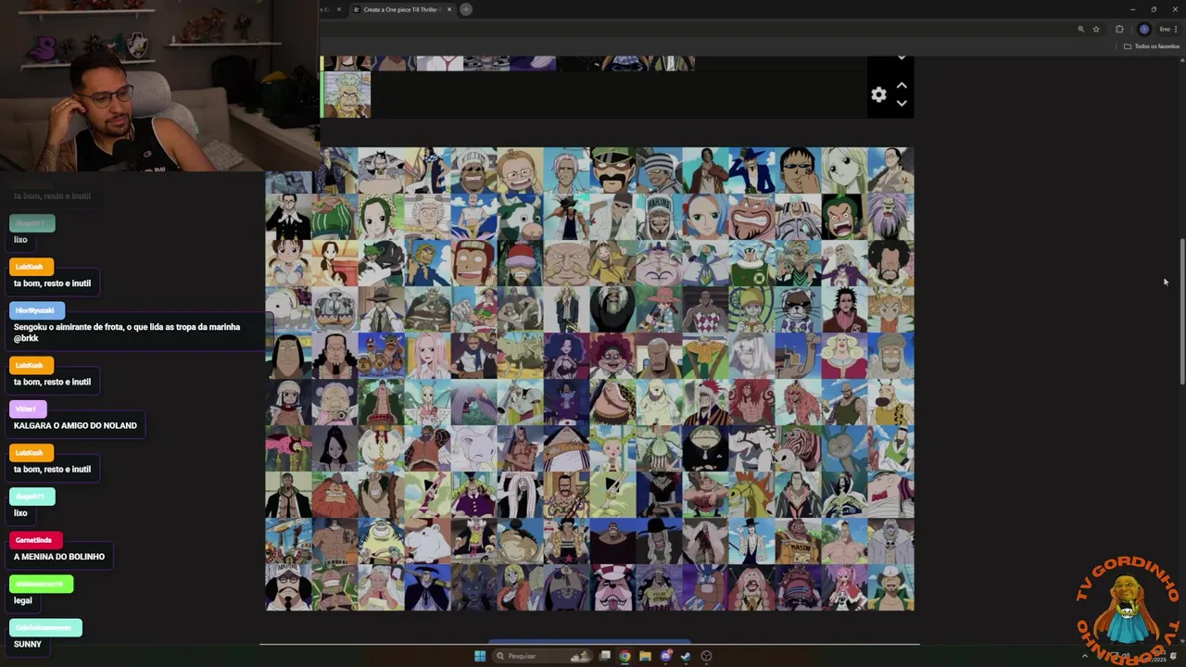
Task: Move bottom tier row down with its down chevron
Action: [x=902, y=103]
